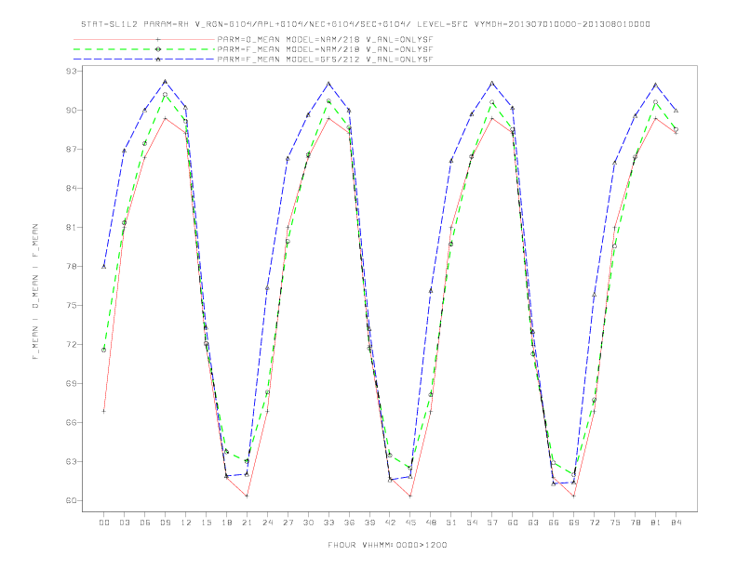Click x-axis tick label 09

pyautogui.click(x=165, y=523)
